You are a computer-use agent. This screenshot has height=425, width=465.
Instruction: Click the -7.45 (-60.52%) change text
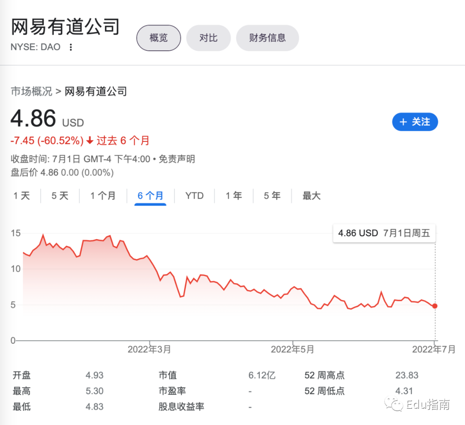point(47,141)
